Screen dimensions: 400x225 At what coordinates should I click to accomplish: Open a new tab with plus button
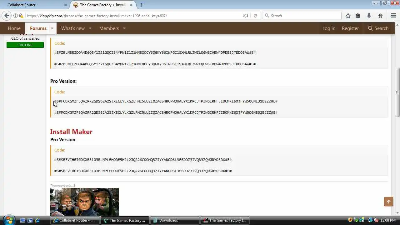click(142, 5)
